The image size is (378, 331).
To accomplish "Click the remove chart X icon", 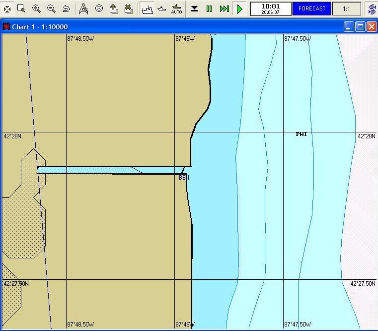I will pos(129,9).
